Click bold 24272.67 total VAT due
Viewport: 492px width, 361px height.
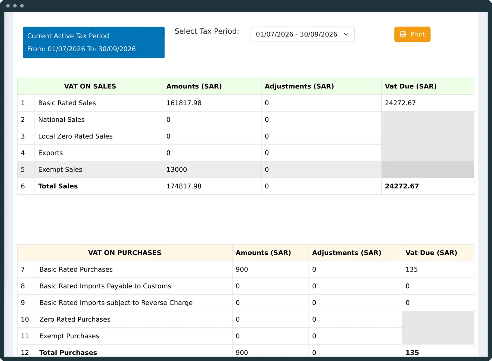(x=402, y=186)
